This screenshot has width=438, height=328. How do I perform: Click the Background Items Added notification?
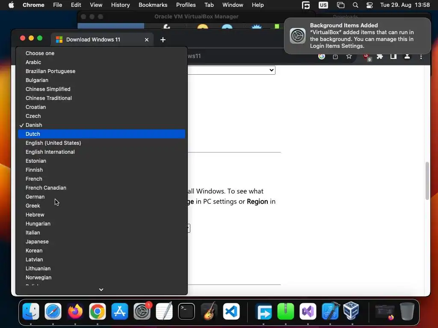pyautogui.click(x=358, y=36)
